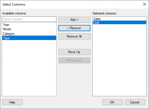Click the OK button
The width and height of the screenshot is (149, 109).
[x=112, y=102]
